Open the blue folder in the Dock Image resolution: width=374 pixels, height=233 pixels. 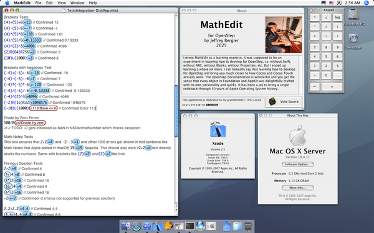(x=237, y=226)
